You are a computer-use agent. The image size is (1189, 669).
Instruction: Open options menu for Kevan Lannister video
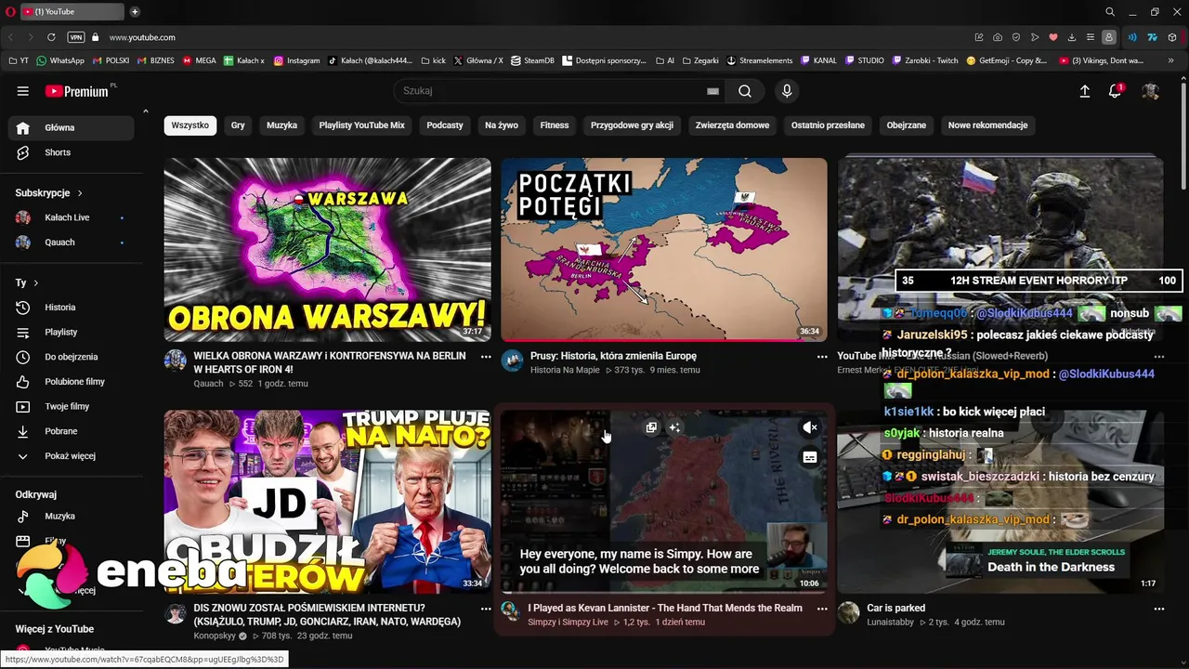pos(822,609)
